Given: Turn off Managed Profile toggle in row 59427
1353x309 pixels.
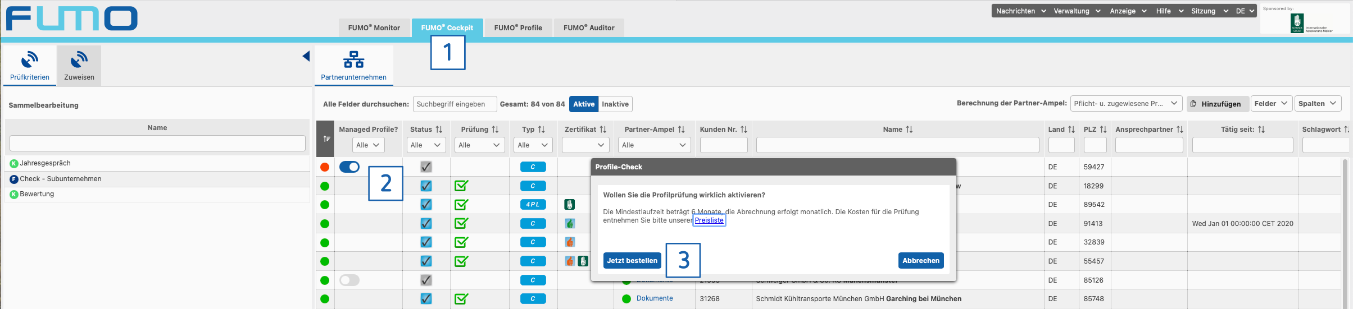Looking at the screenshot, I should coord(349,167).
